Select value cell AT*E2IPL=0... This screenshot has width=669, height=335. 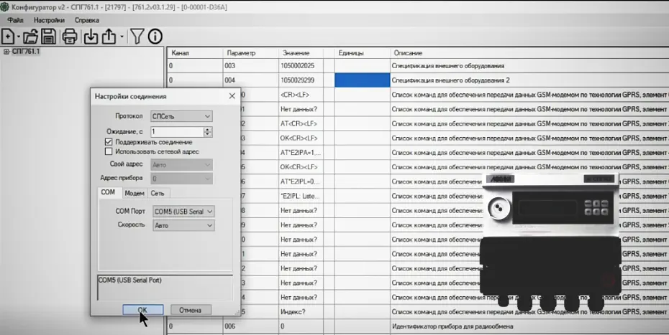point(301,181)
